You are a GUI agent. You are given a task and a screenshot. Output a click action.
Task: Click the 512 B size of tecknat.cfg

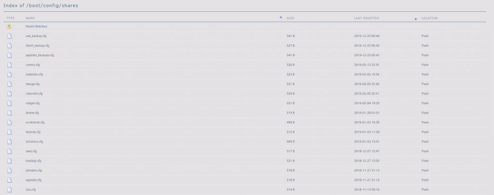290,132
